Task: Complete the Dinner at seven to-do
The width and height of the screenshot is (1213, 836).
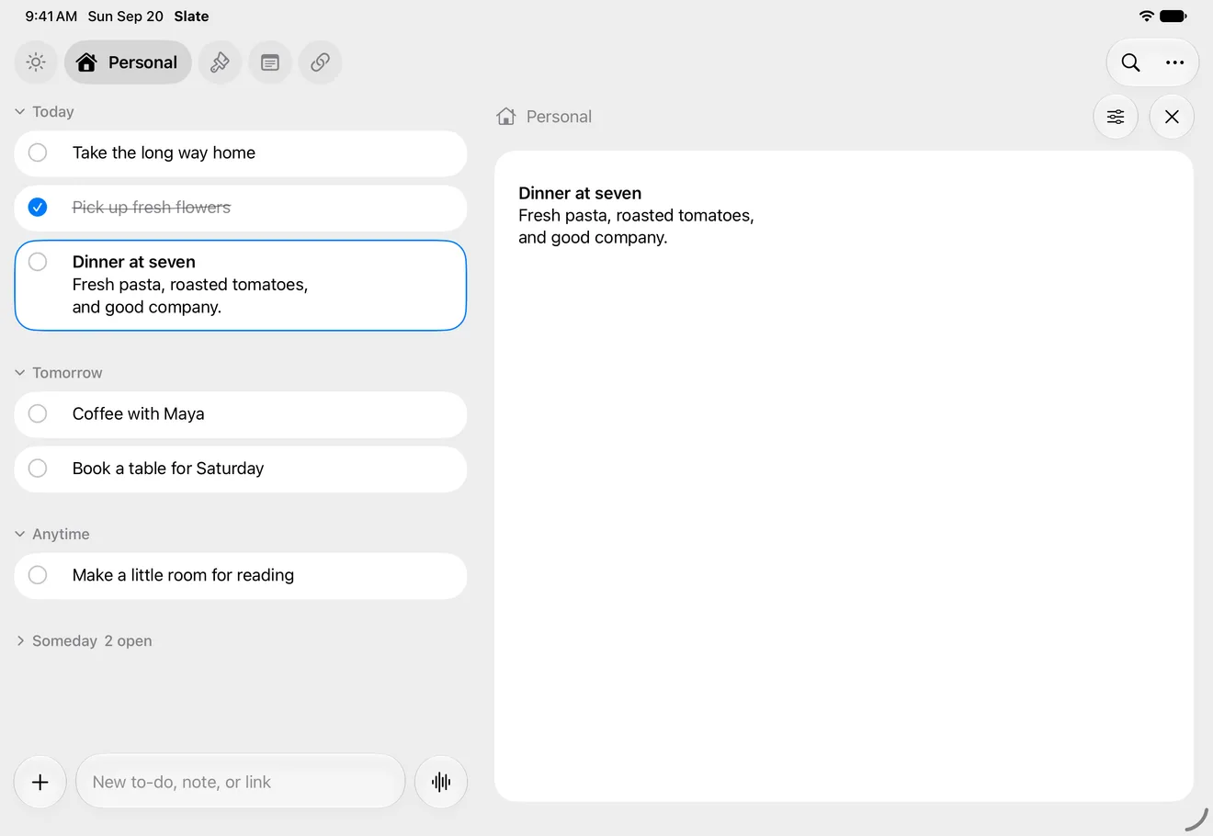Action: point(38,262)
